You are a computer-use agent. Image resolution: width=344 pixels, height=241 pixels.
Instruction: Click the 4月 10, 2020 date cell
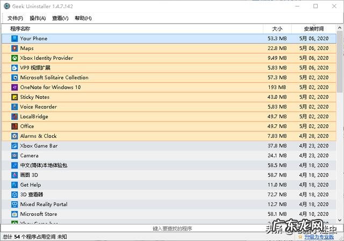pyautogui.click(x=314, y=214)
